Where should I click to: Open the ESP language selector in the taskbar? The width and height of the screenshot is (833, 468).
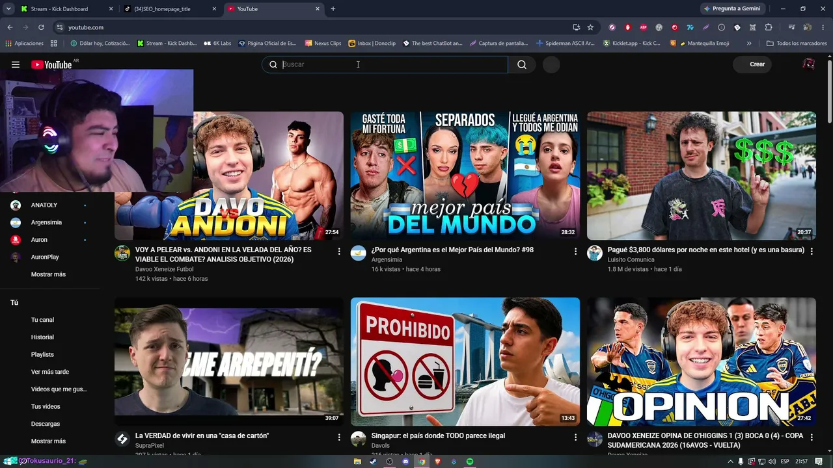785,461
